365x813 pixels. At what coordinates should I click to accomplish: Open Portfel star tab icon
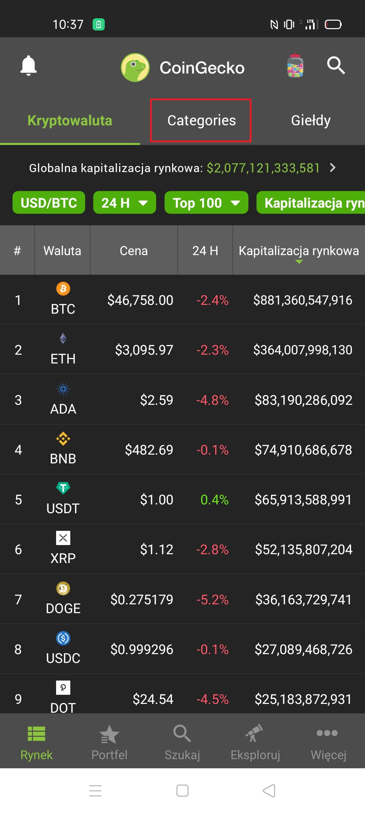click(x=109, y=734)
